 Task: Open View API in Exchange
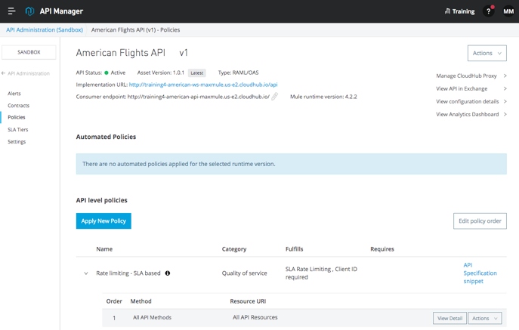tap(471, 88)
